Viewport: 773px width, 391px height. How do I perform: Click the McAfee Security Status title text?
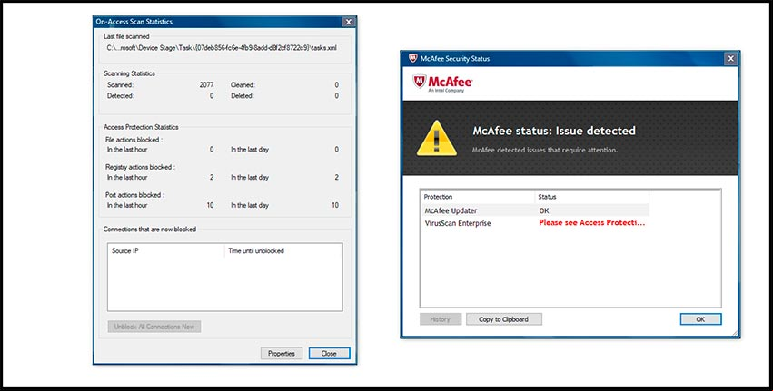click(455, 59)
